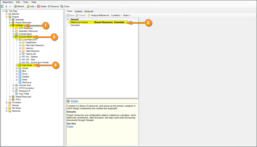Expand the Machines node
Image resolution: width=257 pixels, height=147 pixels.
click(6, 111)
